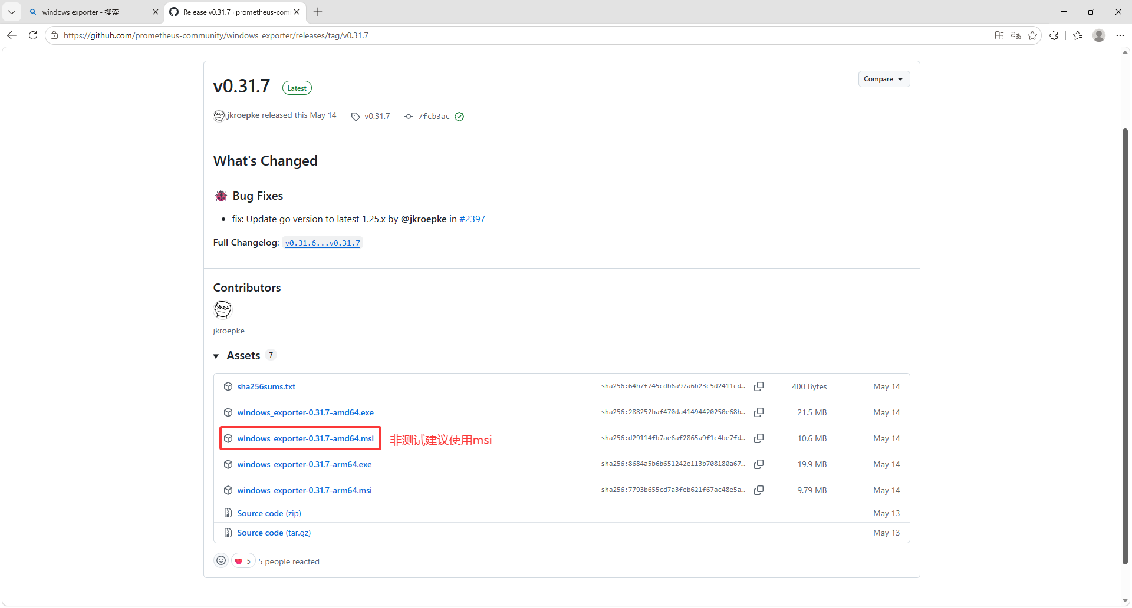Show commit verification status checkmark
This screenshot has width=1132, height=608.
tap(459, 116)
